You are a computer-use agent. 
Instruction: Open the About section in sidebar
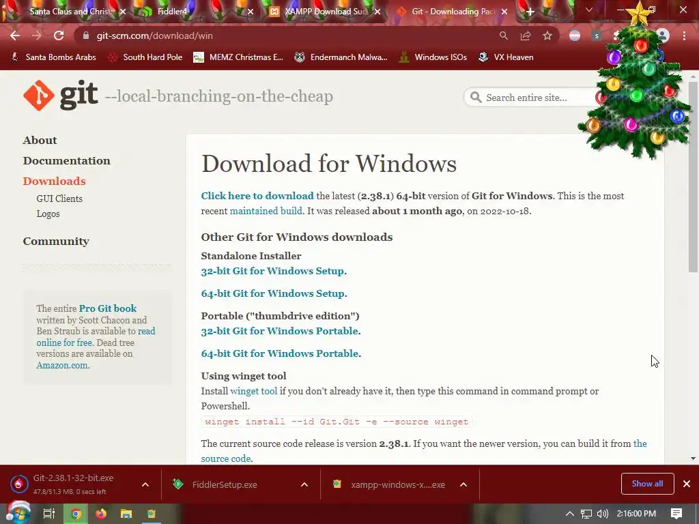coord(40,141)
